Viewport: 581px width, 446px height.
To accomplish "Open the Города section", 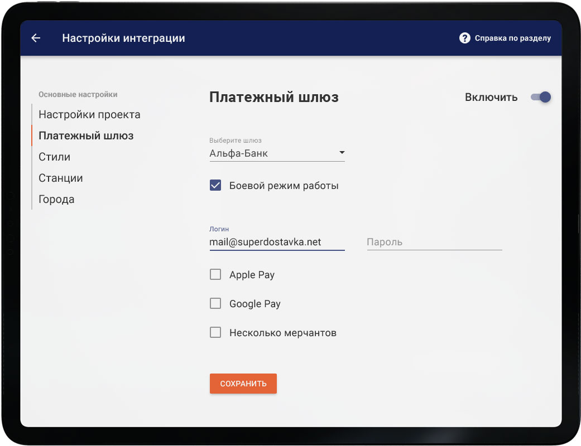I will click(56, 199).
